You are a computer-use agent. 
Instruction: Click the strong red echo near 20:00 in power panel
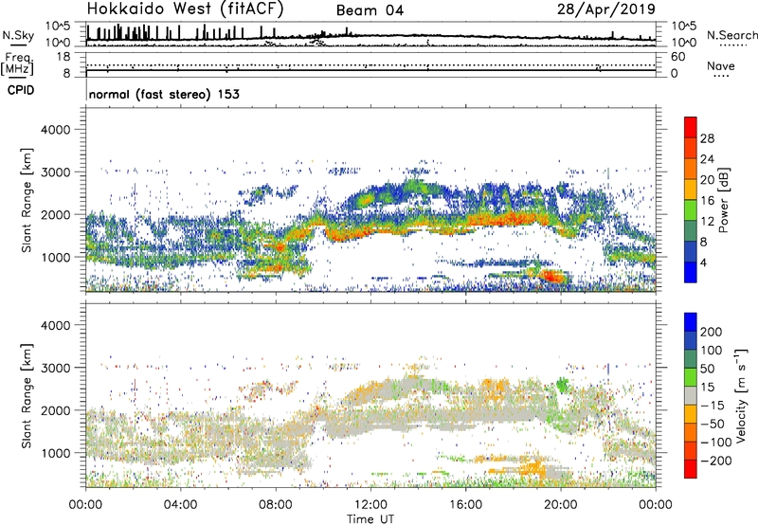click(551, 277)
